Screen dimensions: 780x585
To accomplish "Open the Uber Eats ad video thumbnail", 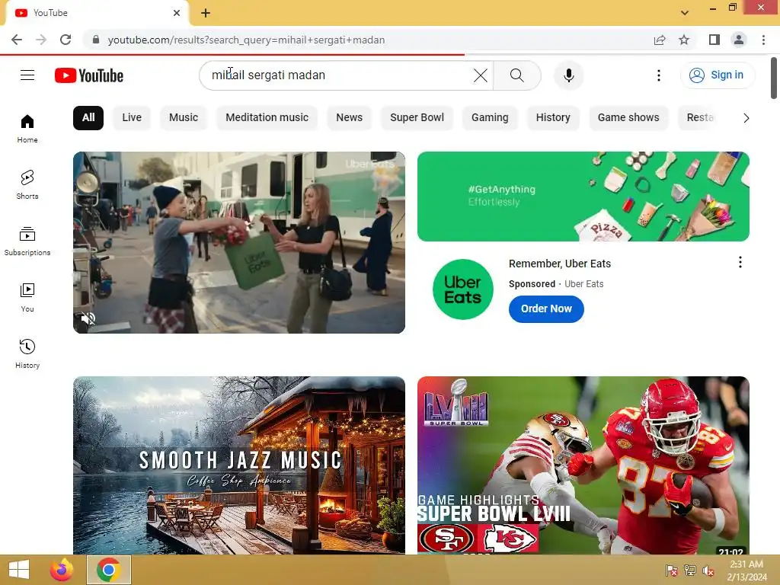I will pyautogui.click(x=238, y=242).
